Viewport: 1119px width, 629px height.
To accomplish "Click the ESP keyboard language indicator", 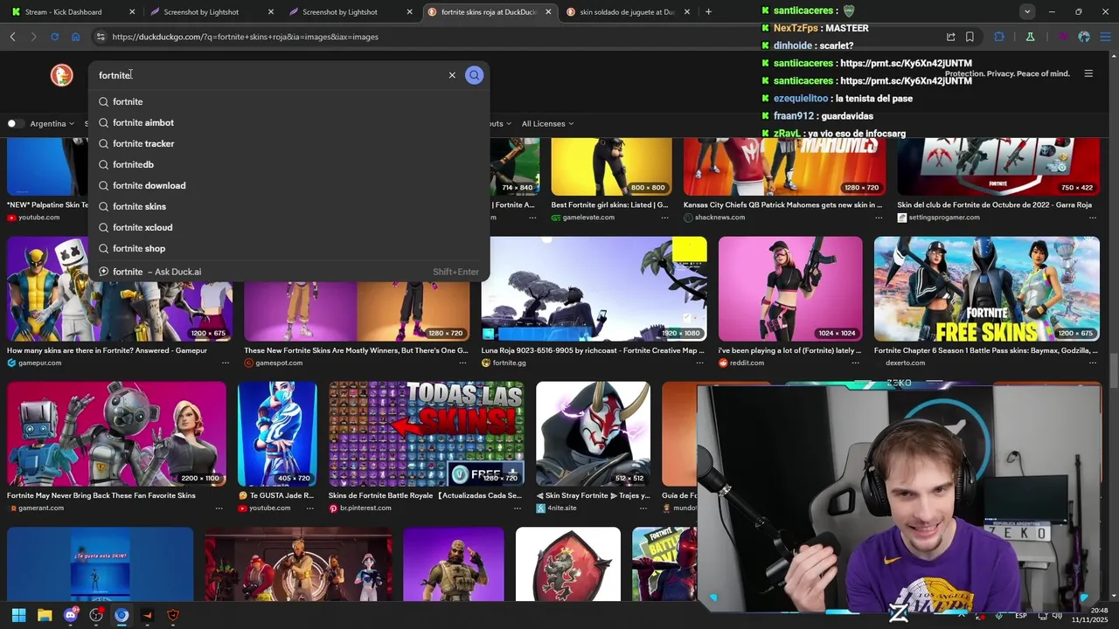I will (x=1020, y=616).
